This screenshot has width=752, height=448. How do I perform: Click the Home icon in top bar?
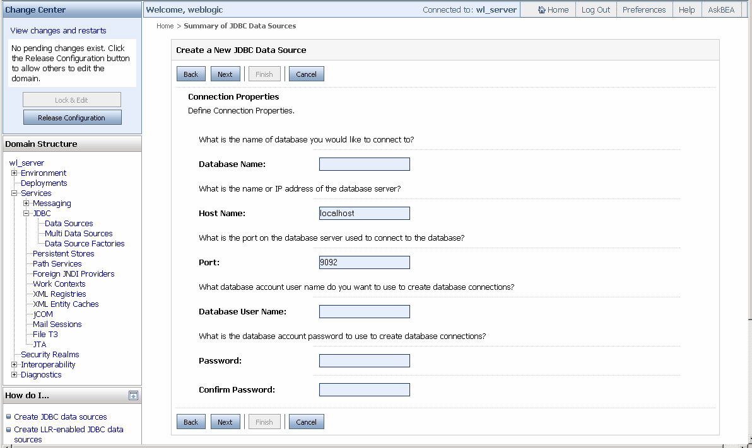(x=542, y=10)
